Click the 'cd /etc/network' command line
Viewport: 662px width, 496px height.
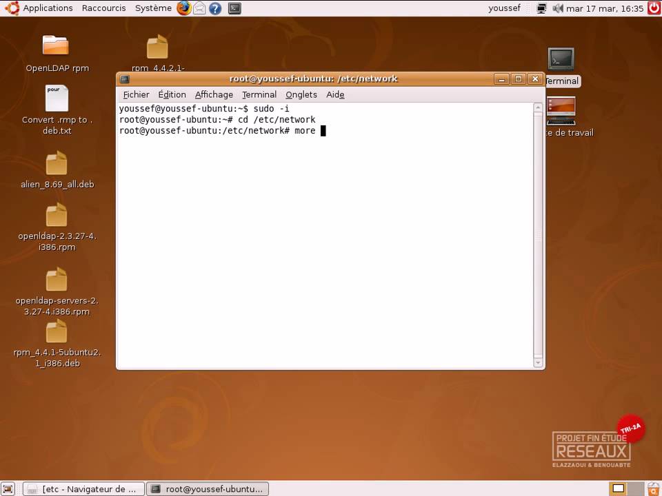tap(277, 120)
